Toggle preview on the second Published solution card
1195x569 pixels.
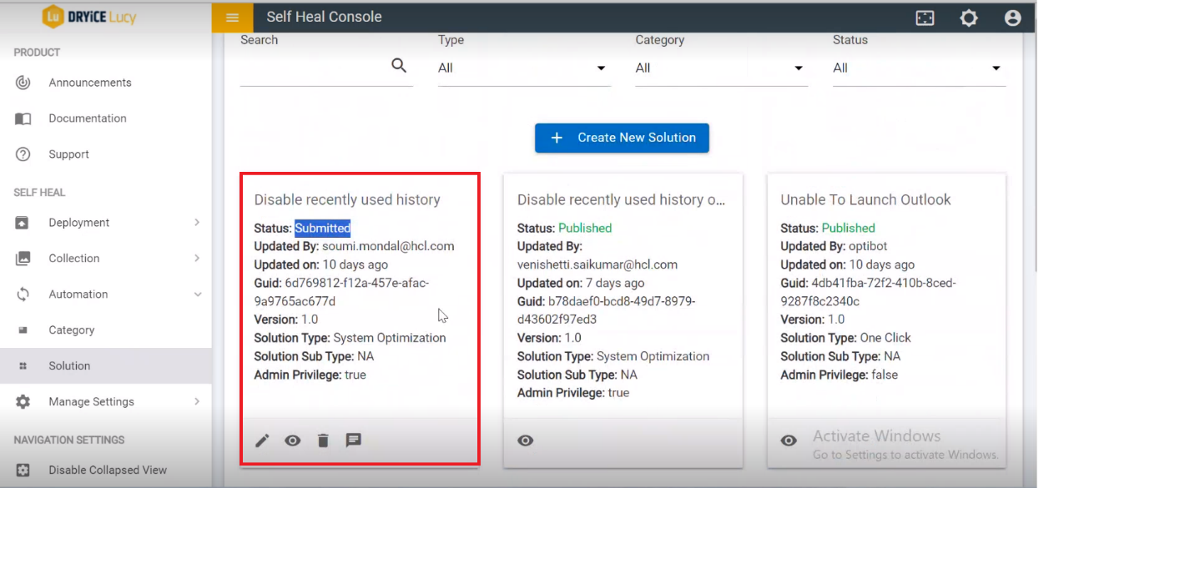(x=525, y=441)
